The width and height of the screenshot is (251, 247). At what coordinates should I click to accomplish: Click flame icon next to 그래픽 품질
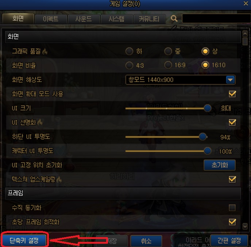point(45,51)
